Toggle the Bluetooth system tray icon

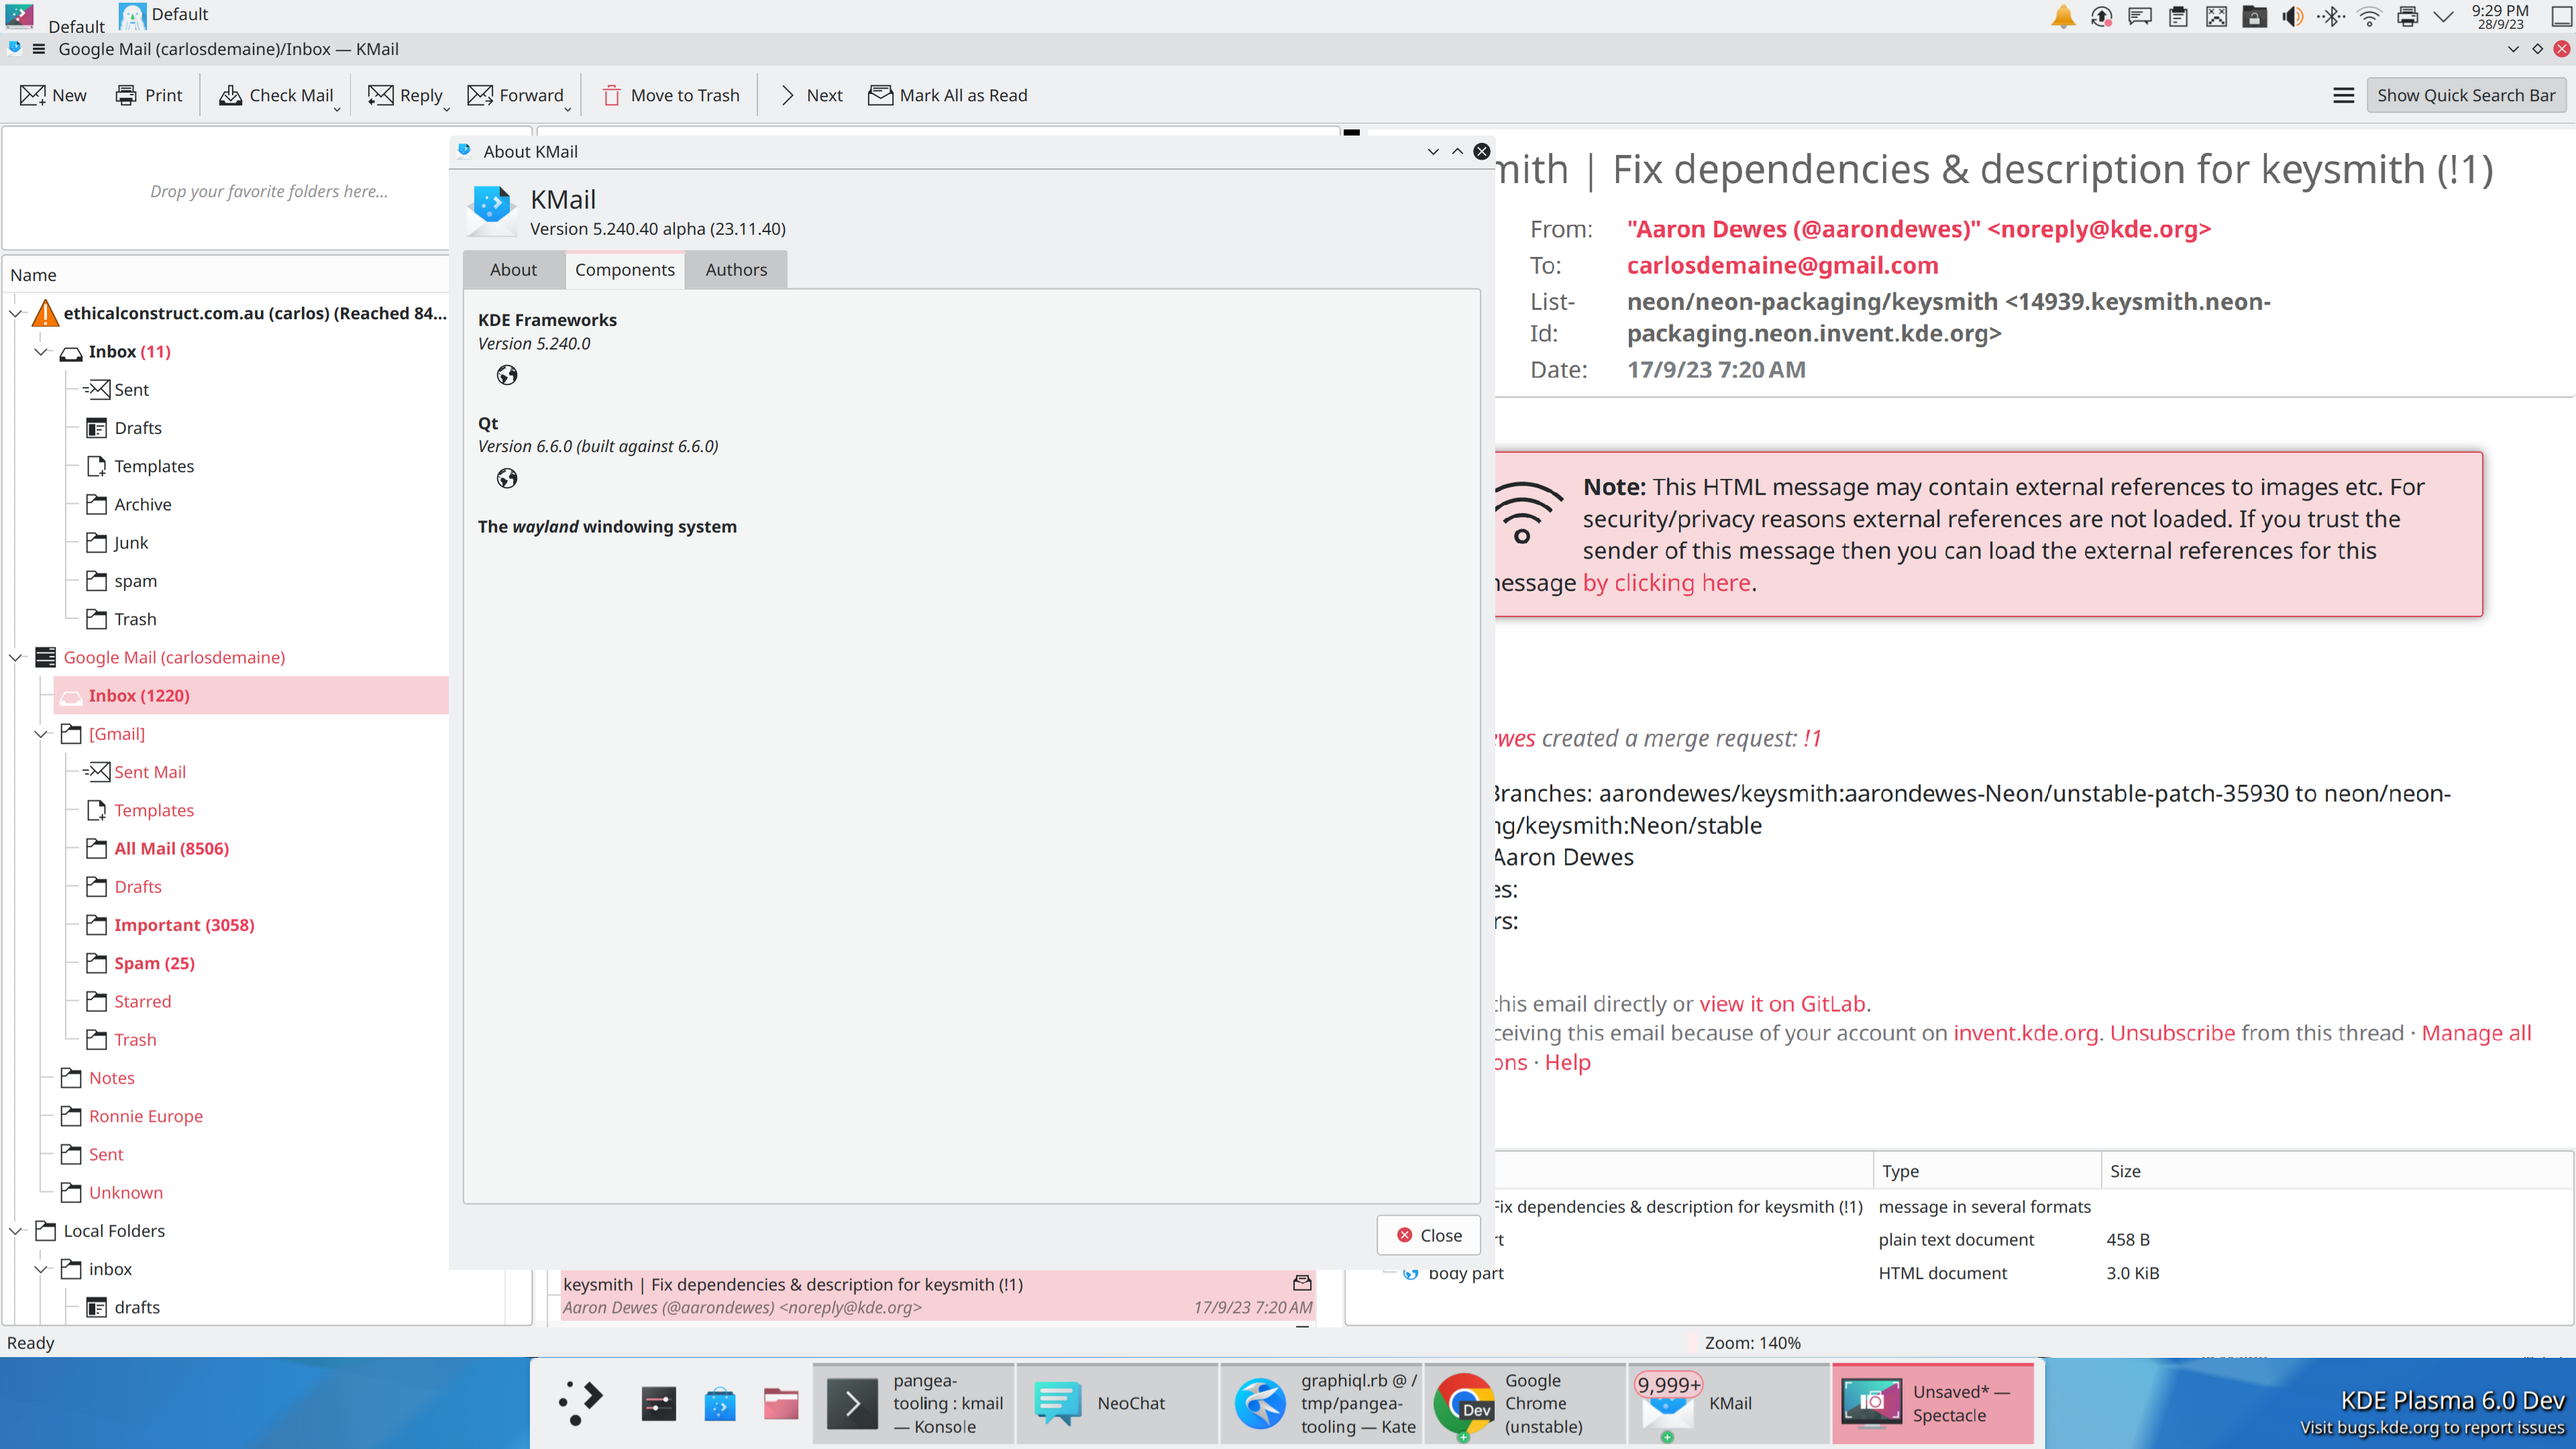point(2330,17)
